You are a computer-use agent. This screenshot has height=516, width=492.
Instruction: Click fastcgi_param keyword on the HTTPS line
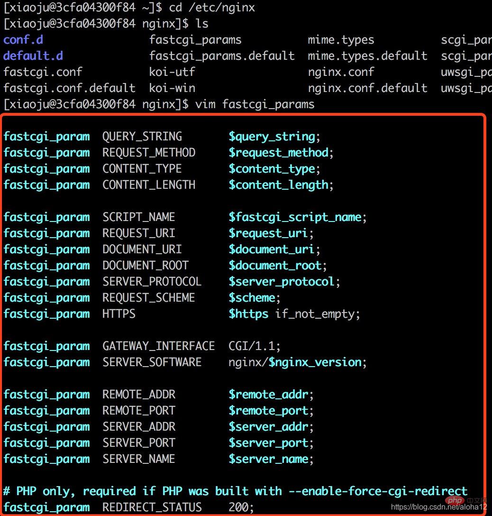point(46,314)
